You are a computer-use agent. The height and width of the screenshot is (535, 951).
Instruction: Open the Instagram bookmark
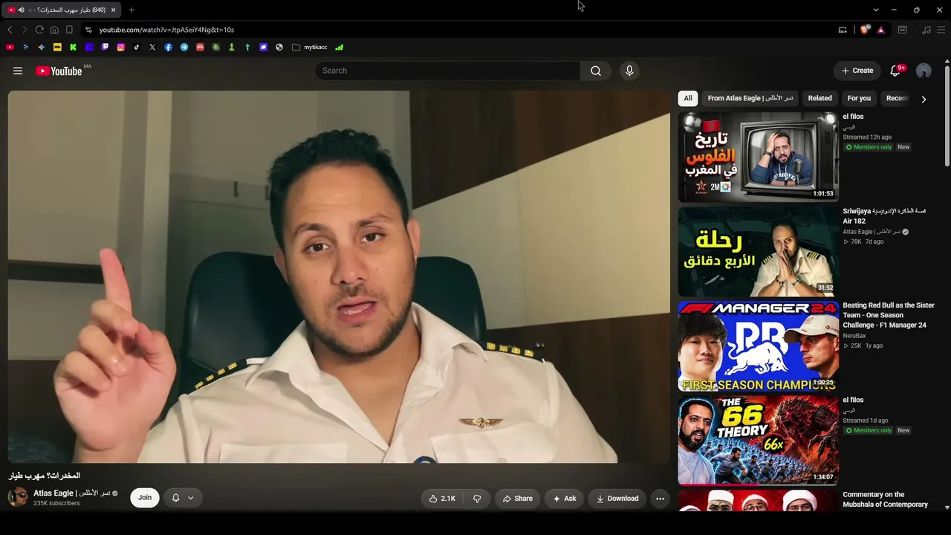tap(120, 47)
